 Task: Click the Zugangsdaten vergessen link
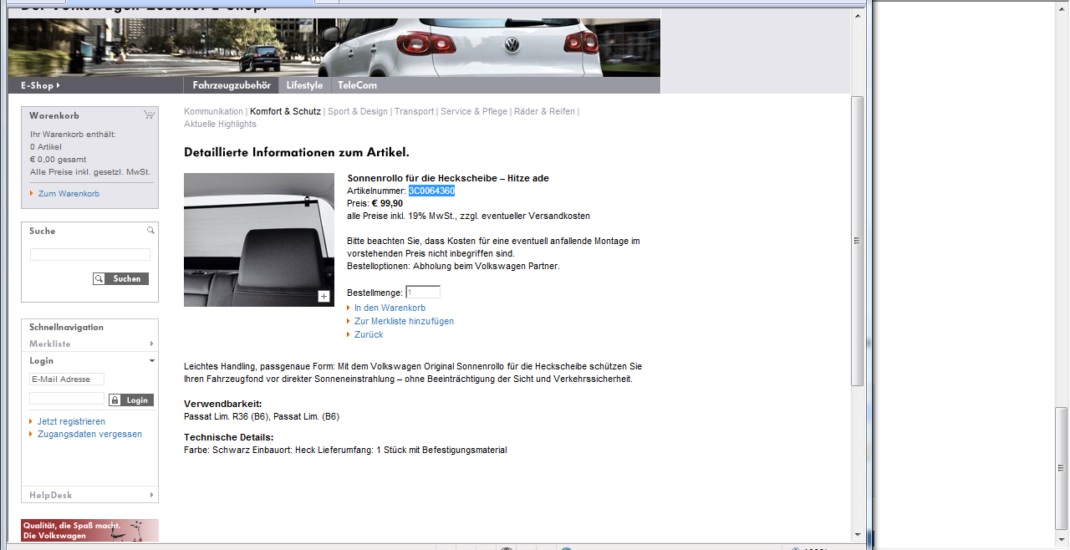pos(89,434)
